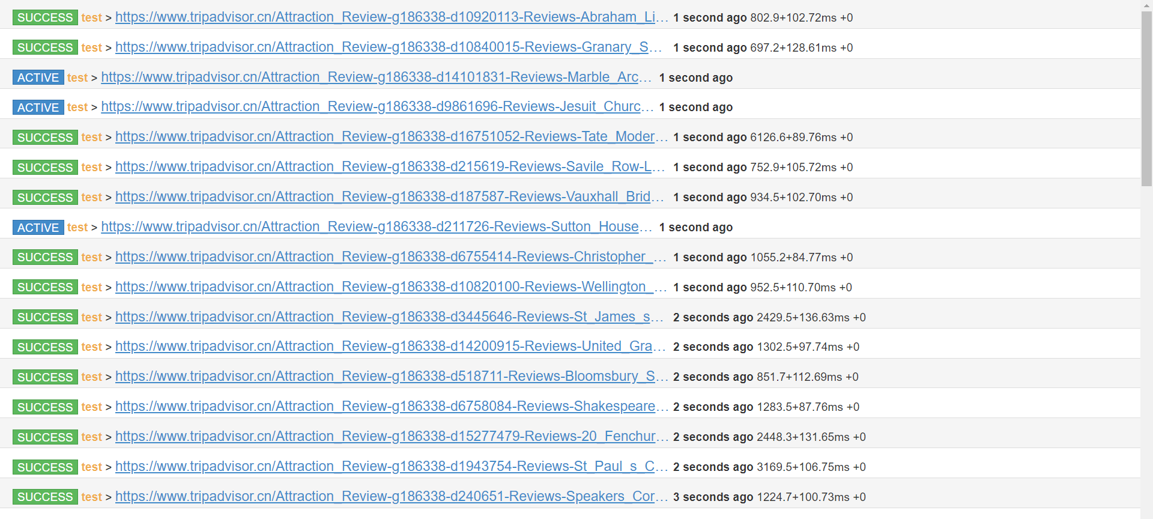1153x519 pixels.
Task: Click SUCCESS badge on Abraham_Li row
Action: coord(45,18)
